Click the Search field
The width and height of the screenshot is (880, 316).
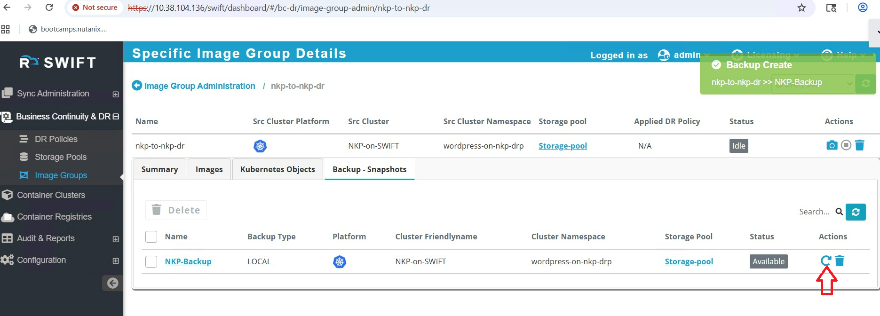click(814, 212)
